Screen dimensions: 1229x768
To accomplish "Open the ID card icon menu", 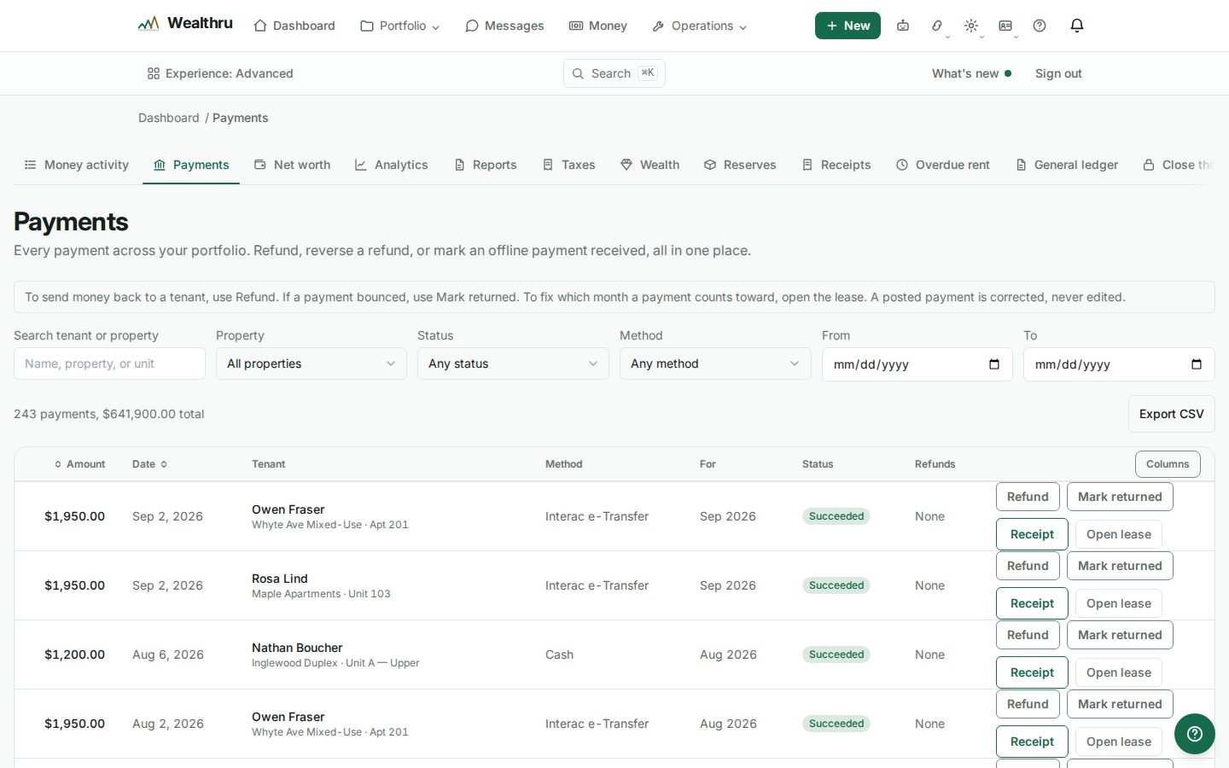I will [x=1005, y=26].
